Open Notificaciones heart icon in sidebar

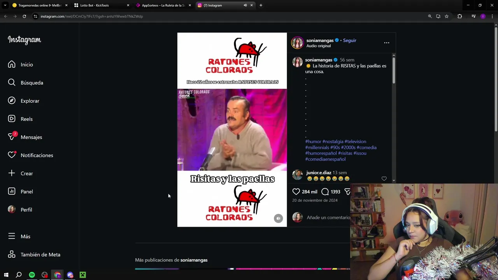12,155
